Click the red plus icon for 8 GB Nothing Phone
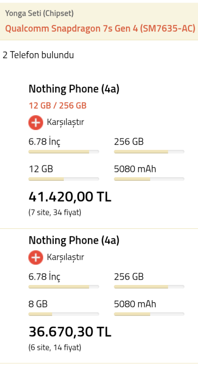This screenshot has width=198, height=365. tap(36, 257)
